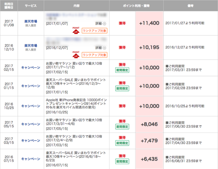Screen dimensions: 218x169
Task: Click 期間限定 badge in +8,046 row
Action: [x=122, y=127]
